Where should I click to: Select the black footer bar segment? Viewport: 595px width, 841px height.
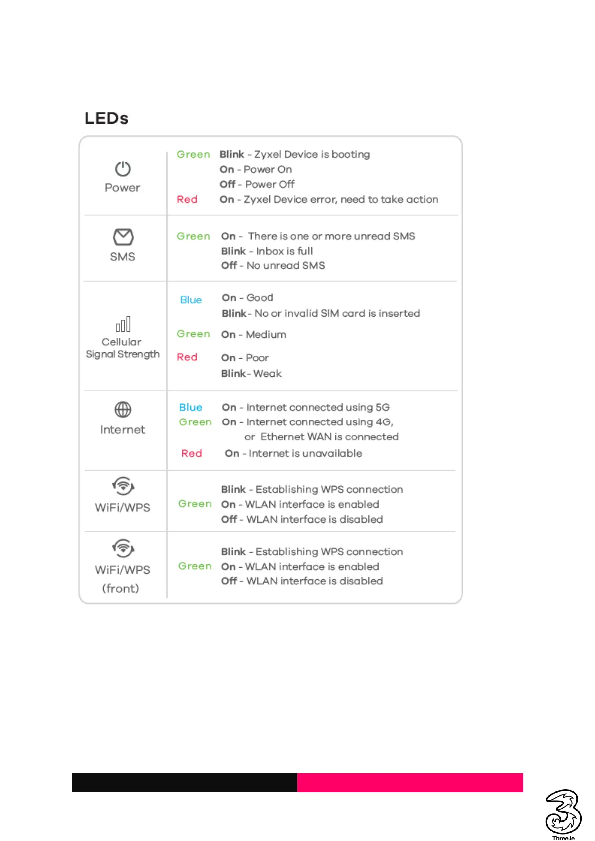184,782
